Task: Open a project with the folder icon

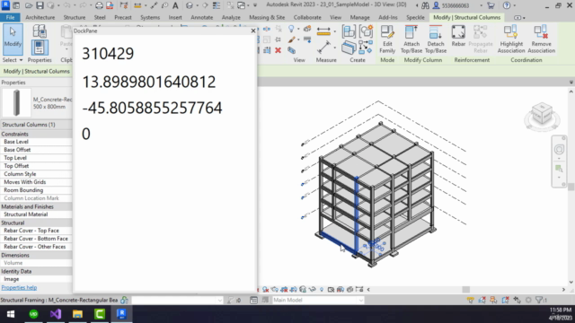Action: point(29,5)
